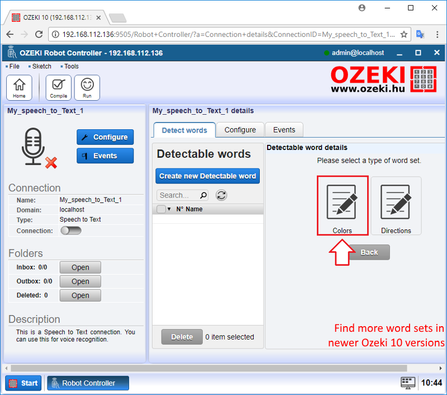Open the Google Translate icon in address bar
Viewport: 447px width, 395px height.
tap(420, 35)
